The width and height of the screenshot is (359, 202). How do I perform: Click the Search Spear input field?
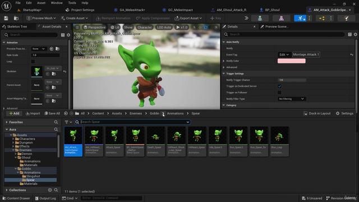(132, 122)
